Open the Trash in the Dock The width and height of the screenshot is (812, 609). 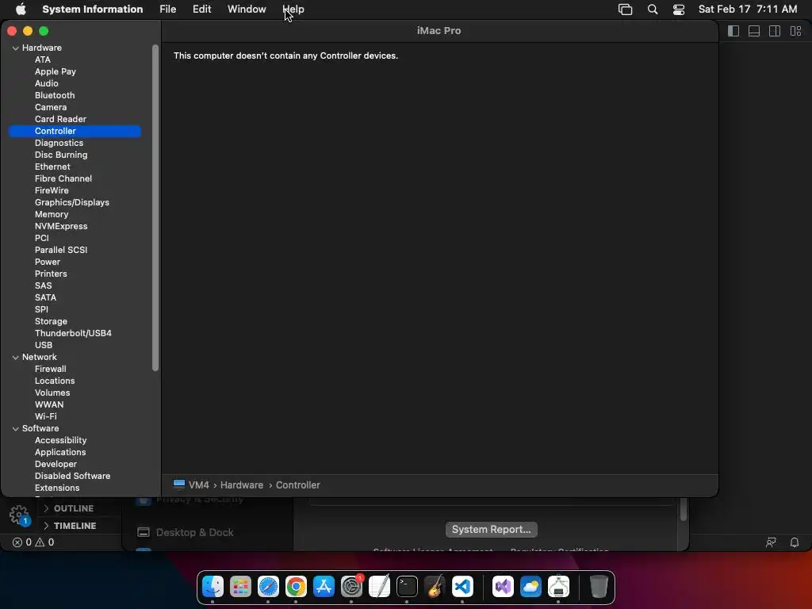[599, 587]
